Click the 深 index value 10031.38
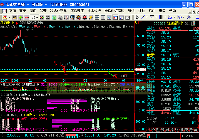 (x=92, y=135)
